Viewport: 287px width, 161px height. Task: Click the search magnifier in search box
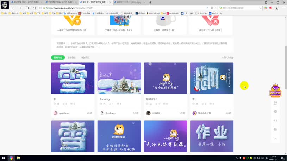[x=260, y=8]
